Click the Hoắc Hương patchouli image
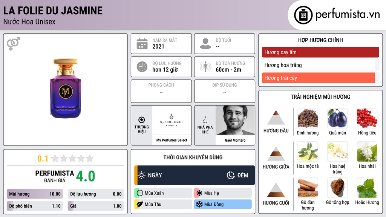The width and height of the screenshot is (386, 217). (x=367, y=188)
